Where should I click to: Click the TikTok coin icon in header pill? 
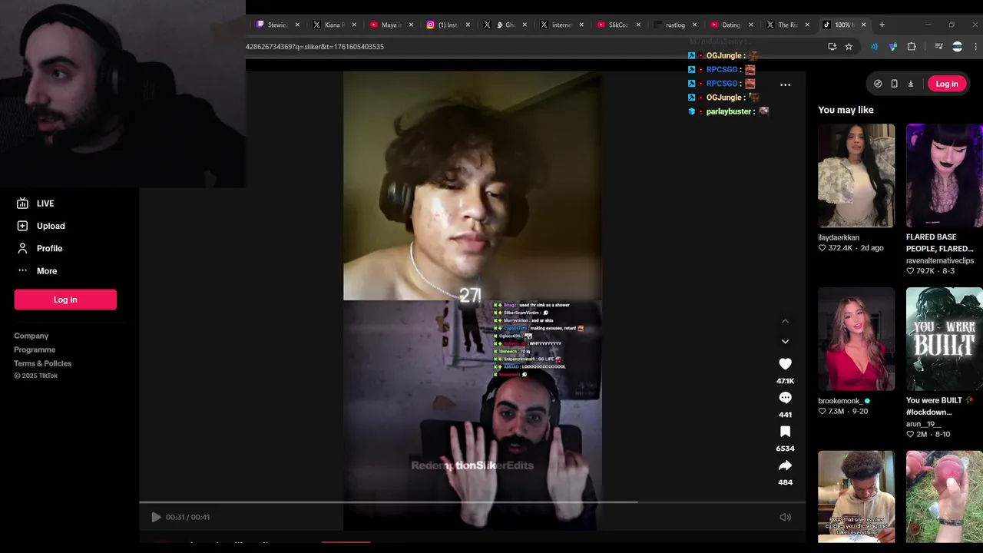pyautogui.click(x=878, y=84)
